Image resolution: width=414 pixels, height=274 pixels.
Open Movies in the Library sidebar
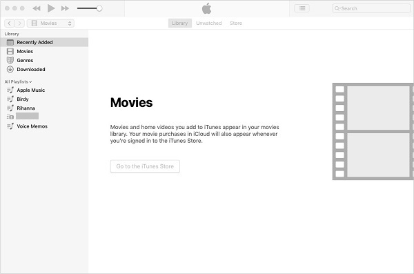(44, 51)
